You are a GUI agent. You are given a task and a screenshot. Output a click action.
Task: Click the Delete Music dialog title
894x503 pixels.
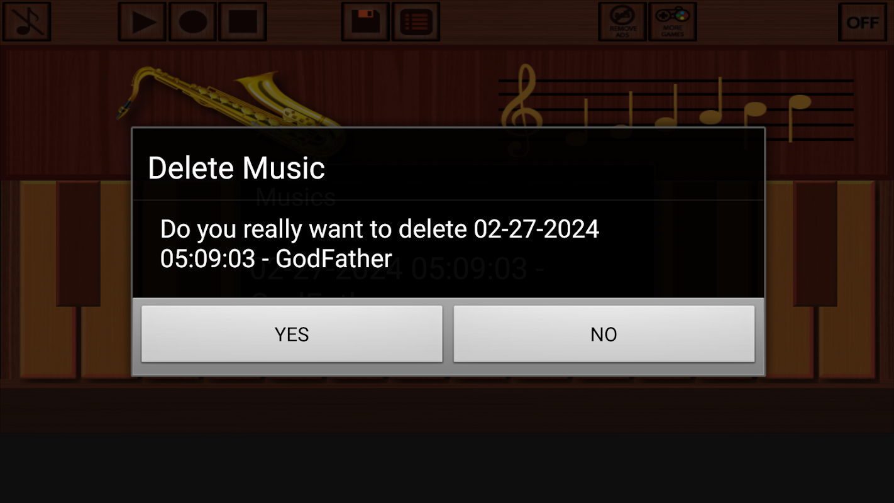236,169
